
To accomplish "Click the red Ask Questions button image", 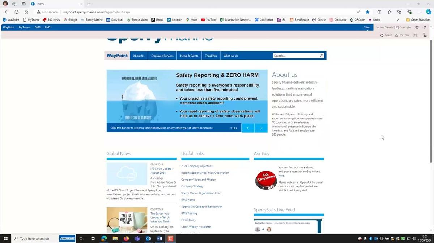I will [266, 180].
